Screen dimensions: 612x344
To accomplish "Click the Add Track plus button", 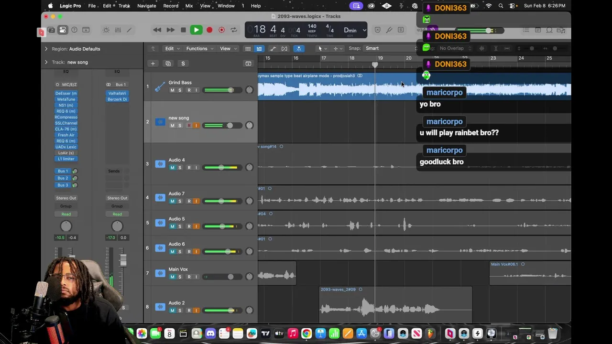I will pyautogui.click(x=153, y=64).
